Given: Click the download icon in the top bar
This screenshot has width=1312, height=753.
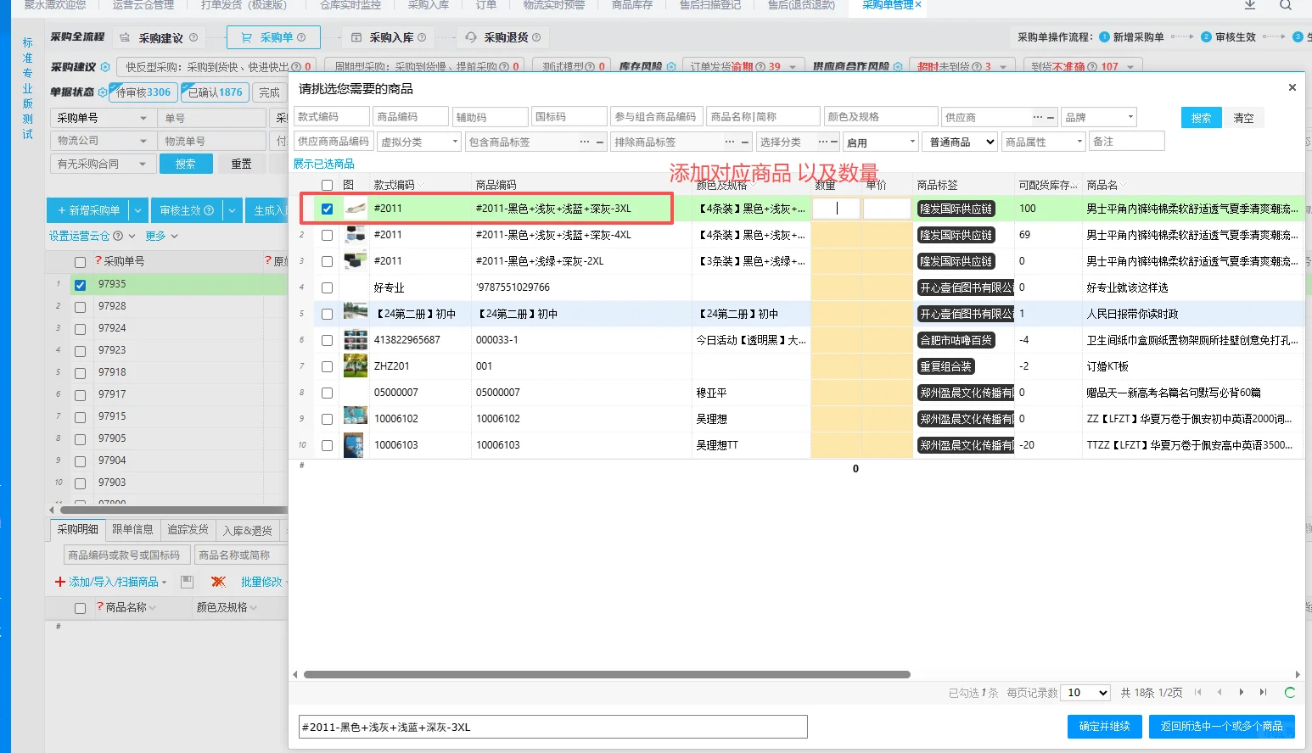Looking at the screenshot, I should point(1250,5).
